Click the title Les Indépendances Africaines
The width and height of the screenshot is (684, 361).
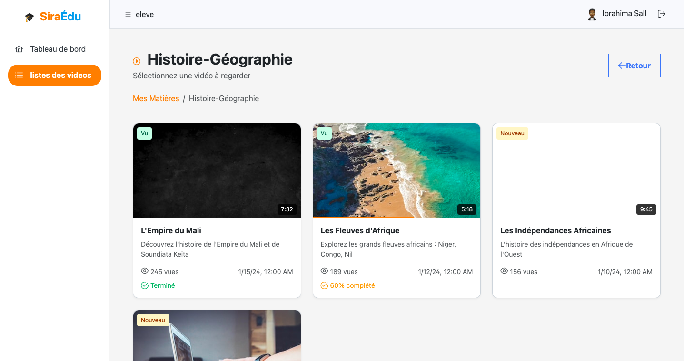point(555,230)
